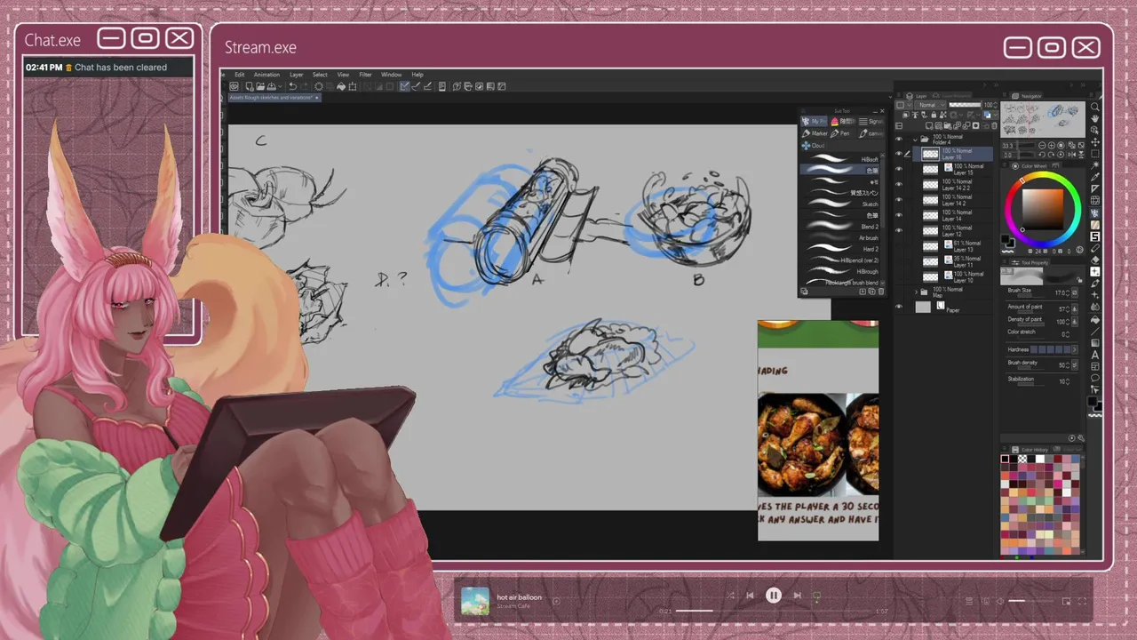Open the Window menu

click(392, 75)
